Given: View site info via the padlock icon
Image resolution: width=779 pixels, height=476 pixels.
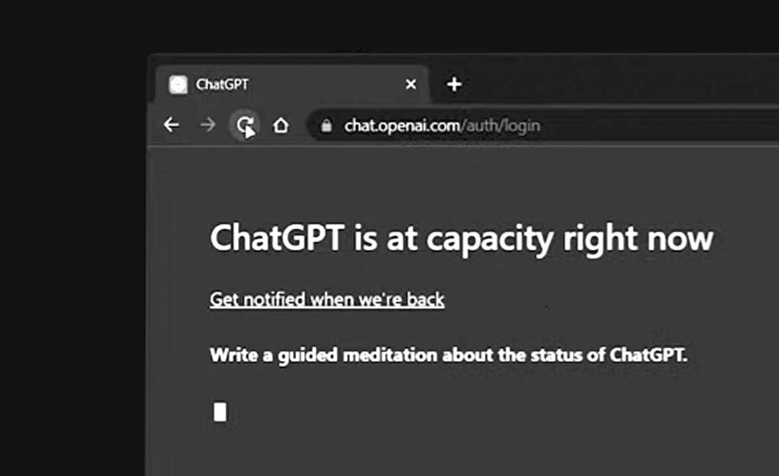Looking at the screenshot, I should click(326, 125).
